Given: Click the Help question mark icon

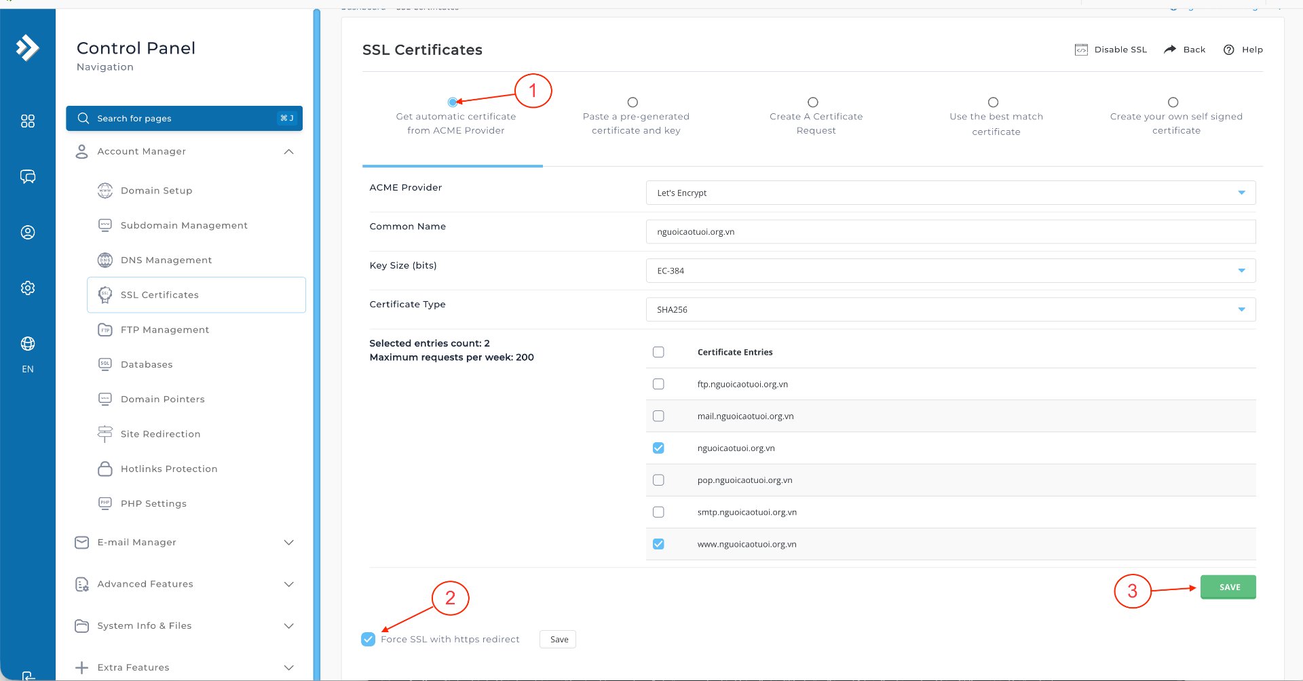Looking at the screenshot, I should (x=1228, y=50).
